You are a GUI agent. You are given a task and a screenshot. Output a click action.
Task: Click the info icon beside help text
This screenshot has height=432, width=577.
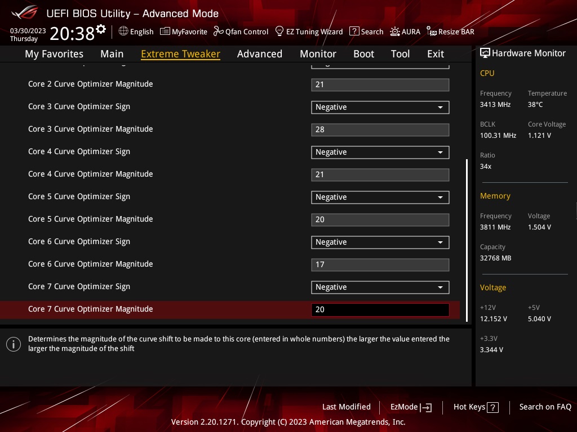click(x=14, y=344)
